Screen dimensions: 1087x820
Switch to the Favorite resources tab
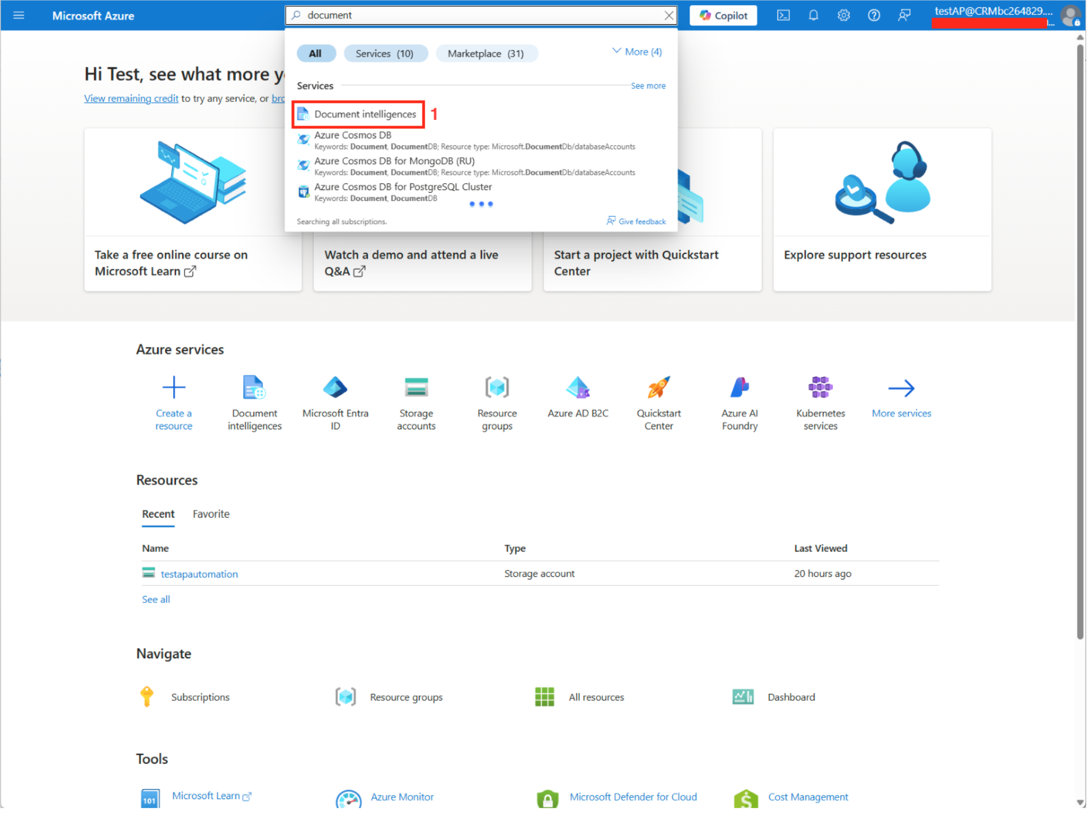pos(211,515)
